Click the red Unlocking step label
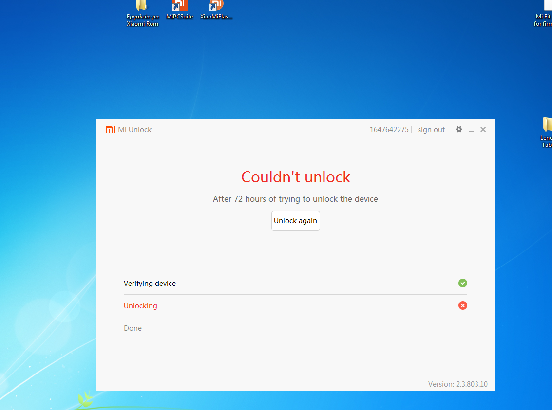 pyautogui.click(x=140, y=305)
